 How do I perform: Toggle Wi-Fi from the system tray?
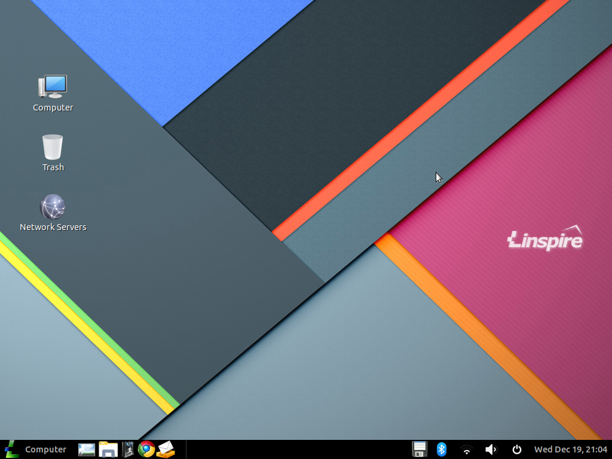[466, 449]
